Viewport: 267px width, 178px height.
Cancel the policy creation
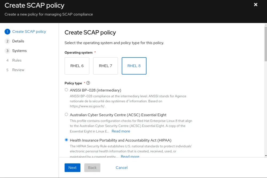pos(121,168)
